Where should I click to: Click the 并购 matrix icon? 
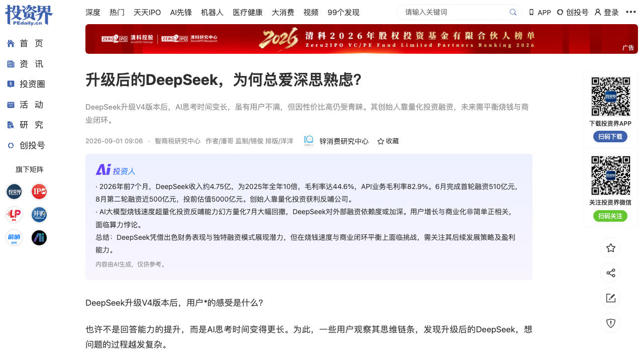(x=39, y=215)
